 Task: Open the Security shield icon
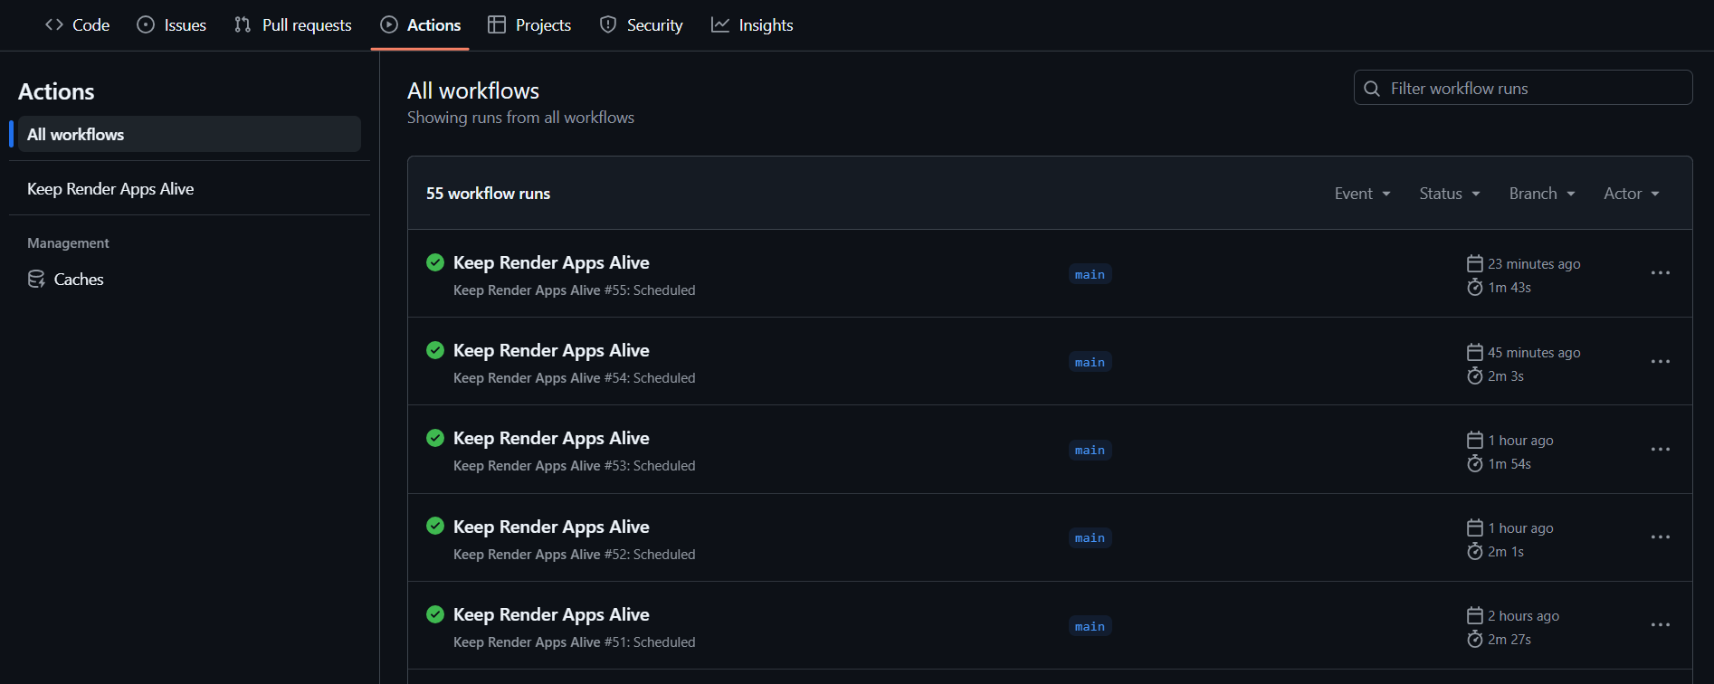point(607,24)
